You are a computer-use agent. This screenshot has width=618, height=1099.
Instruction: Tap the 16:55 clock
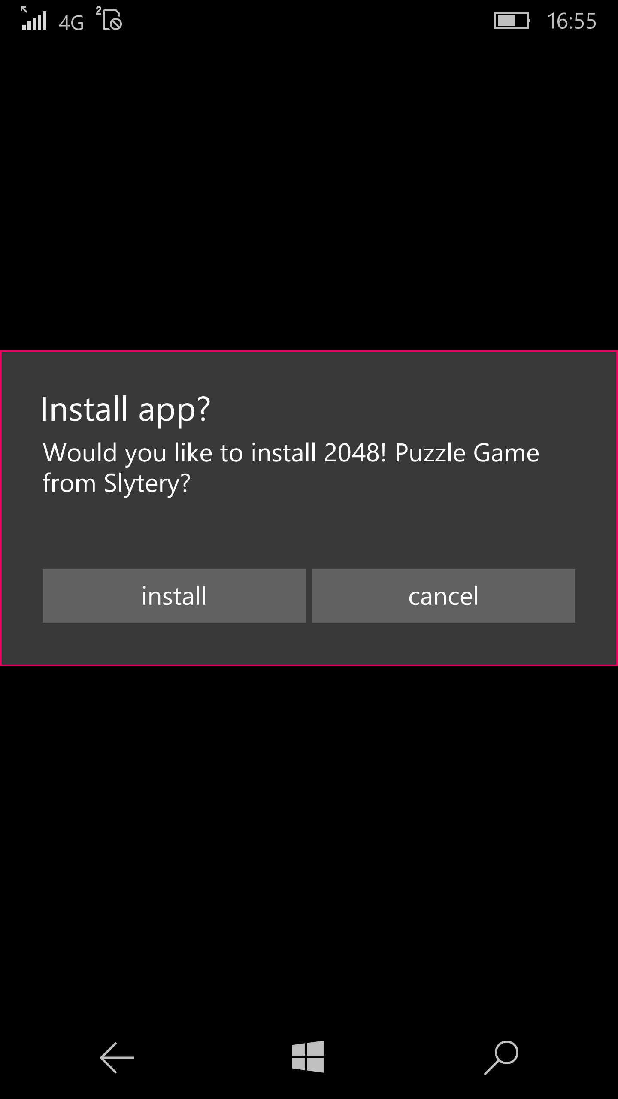click(x=572, y=21)
